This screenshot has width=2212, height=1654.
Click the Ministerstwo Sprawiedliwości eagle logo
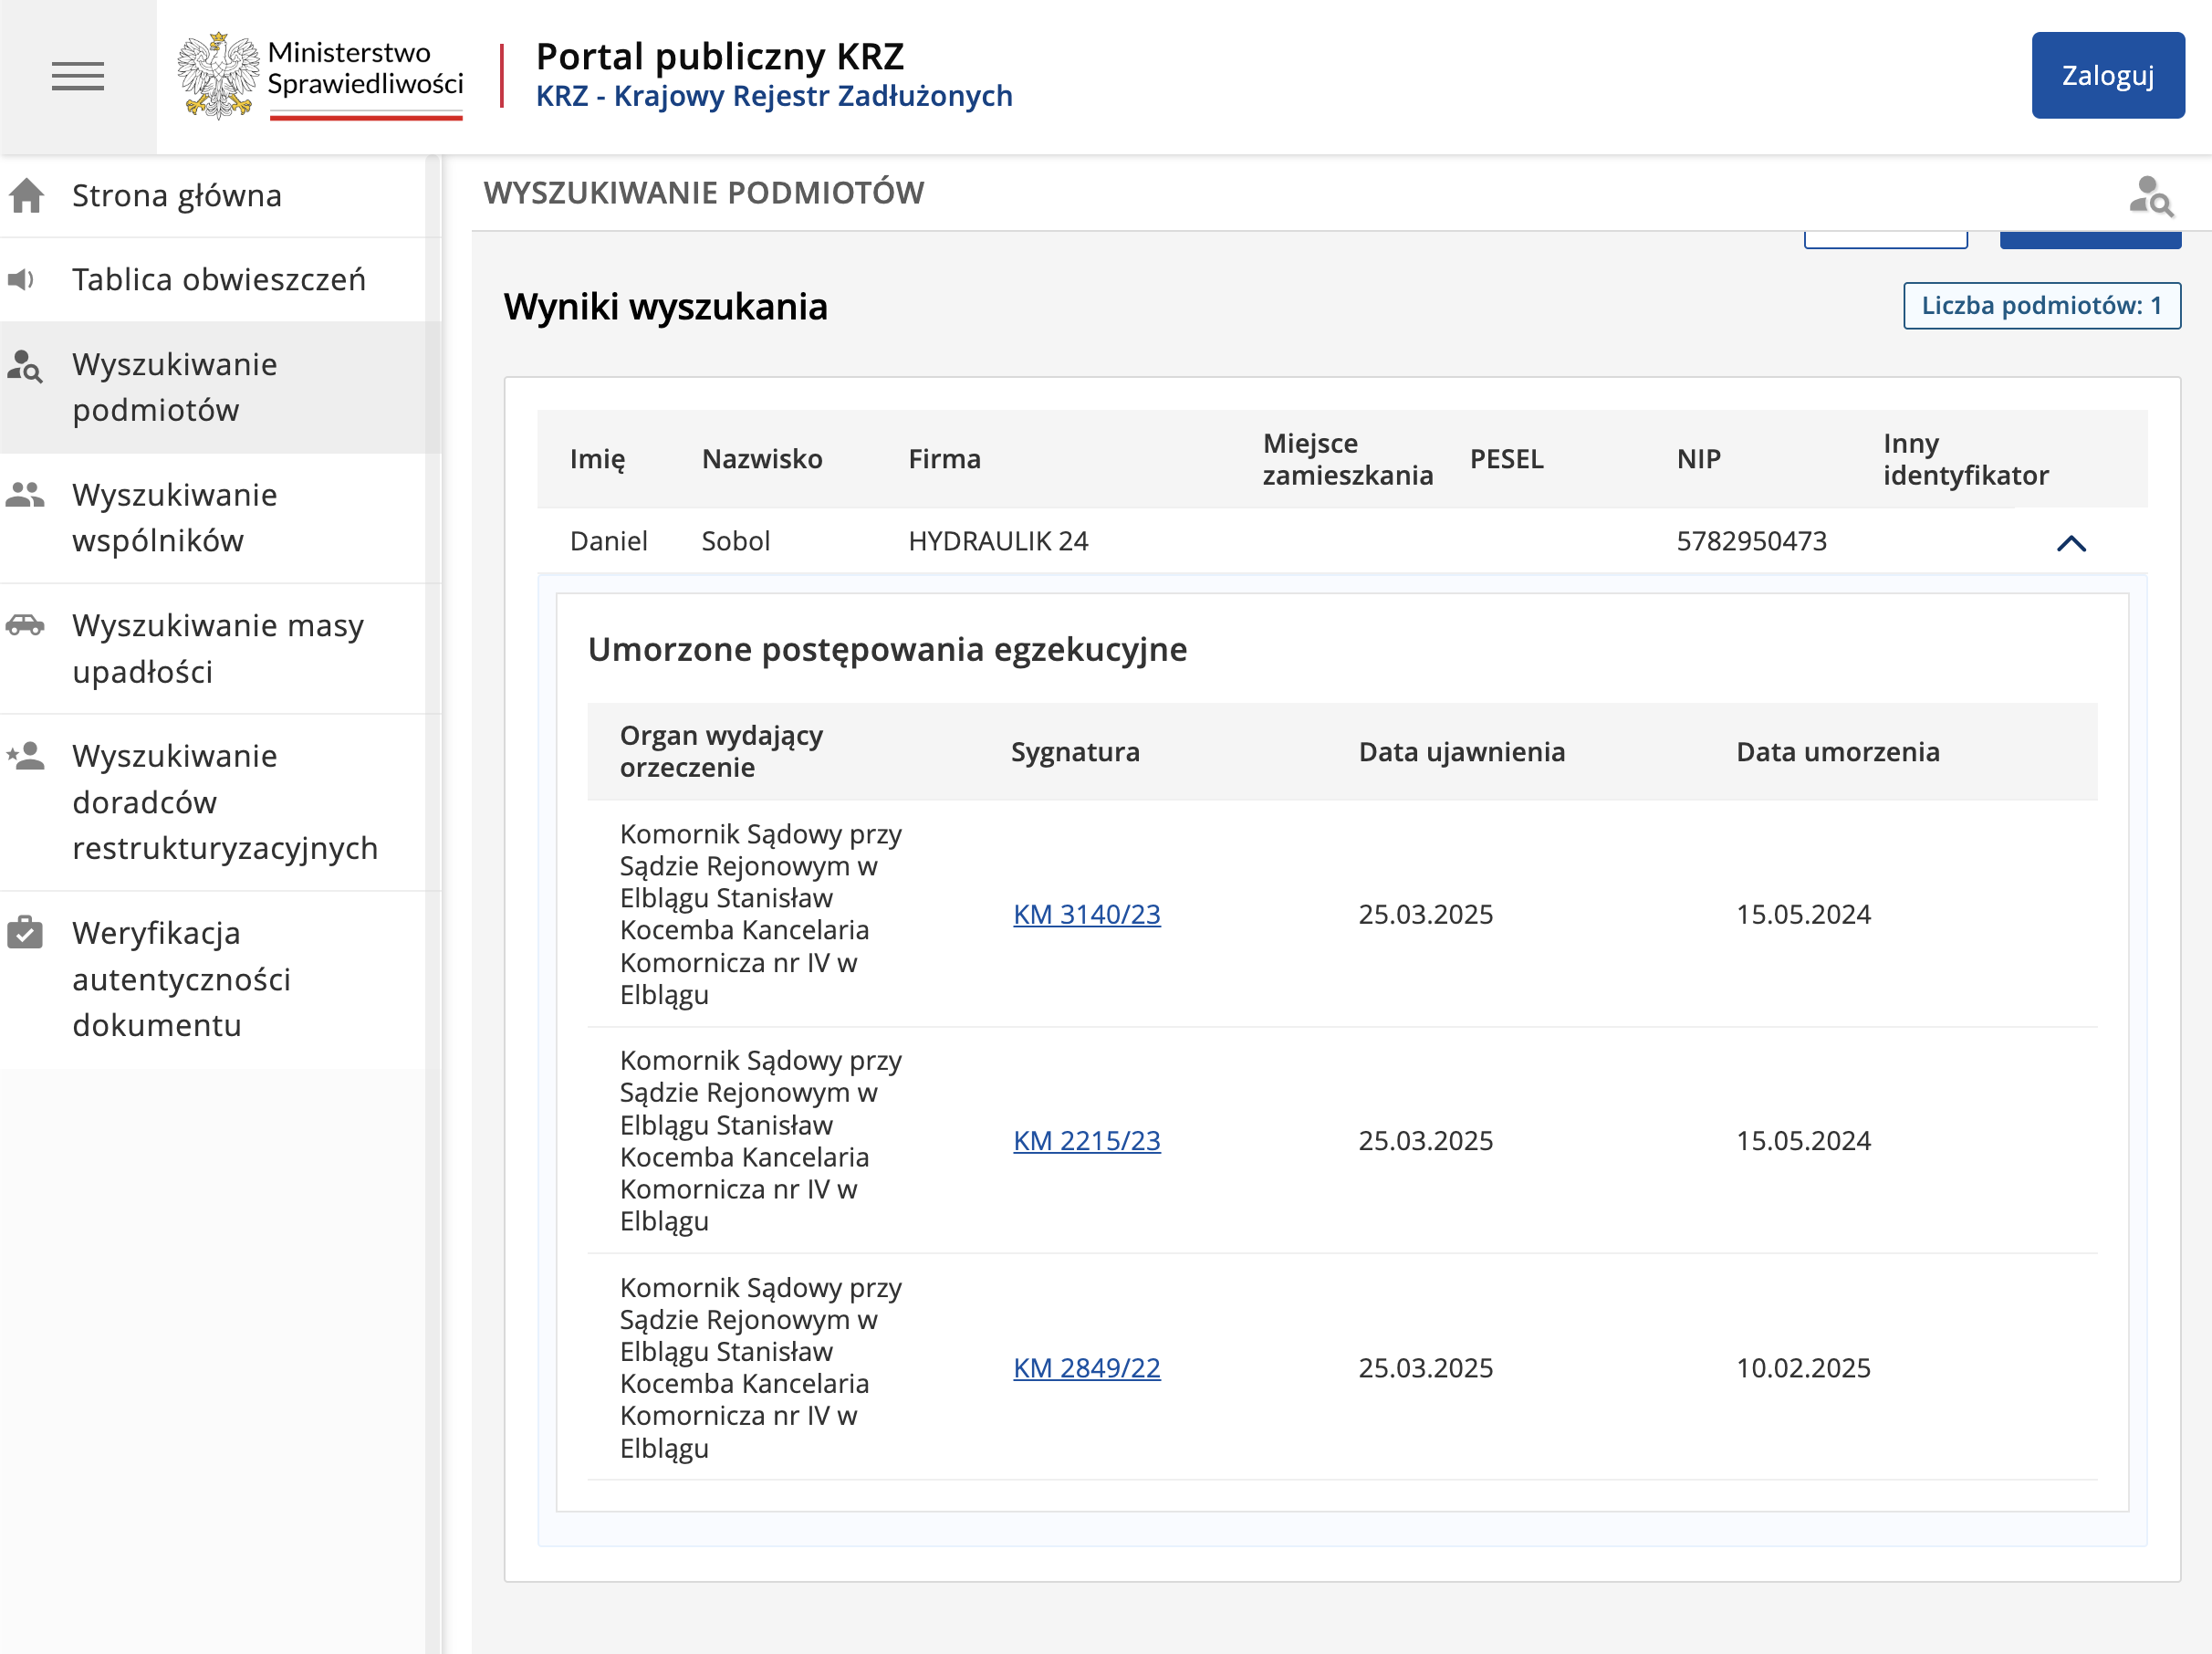click(218, 76)
